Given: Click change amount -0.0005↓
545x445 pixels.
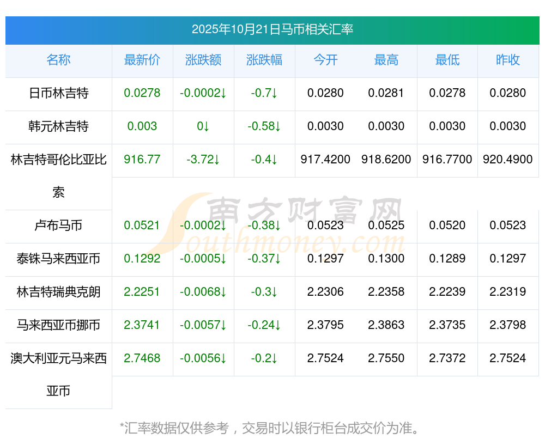Looking at the screenshot, I should (203, 259).
